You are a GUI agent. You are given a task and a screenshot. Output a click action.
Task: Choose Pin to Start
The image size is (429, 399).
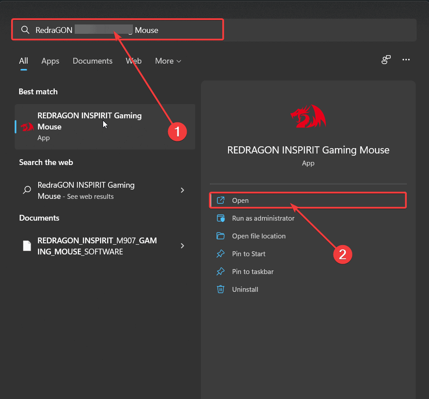point(308,254)
